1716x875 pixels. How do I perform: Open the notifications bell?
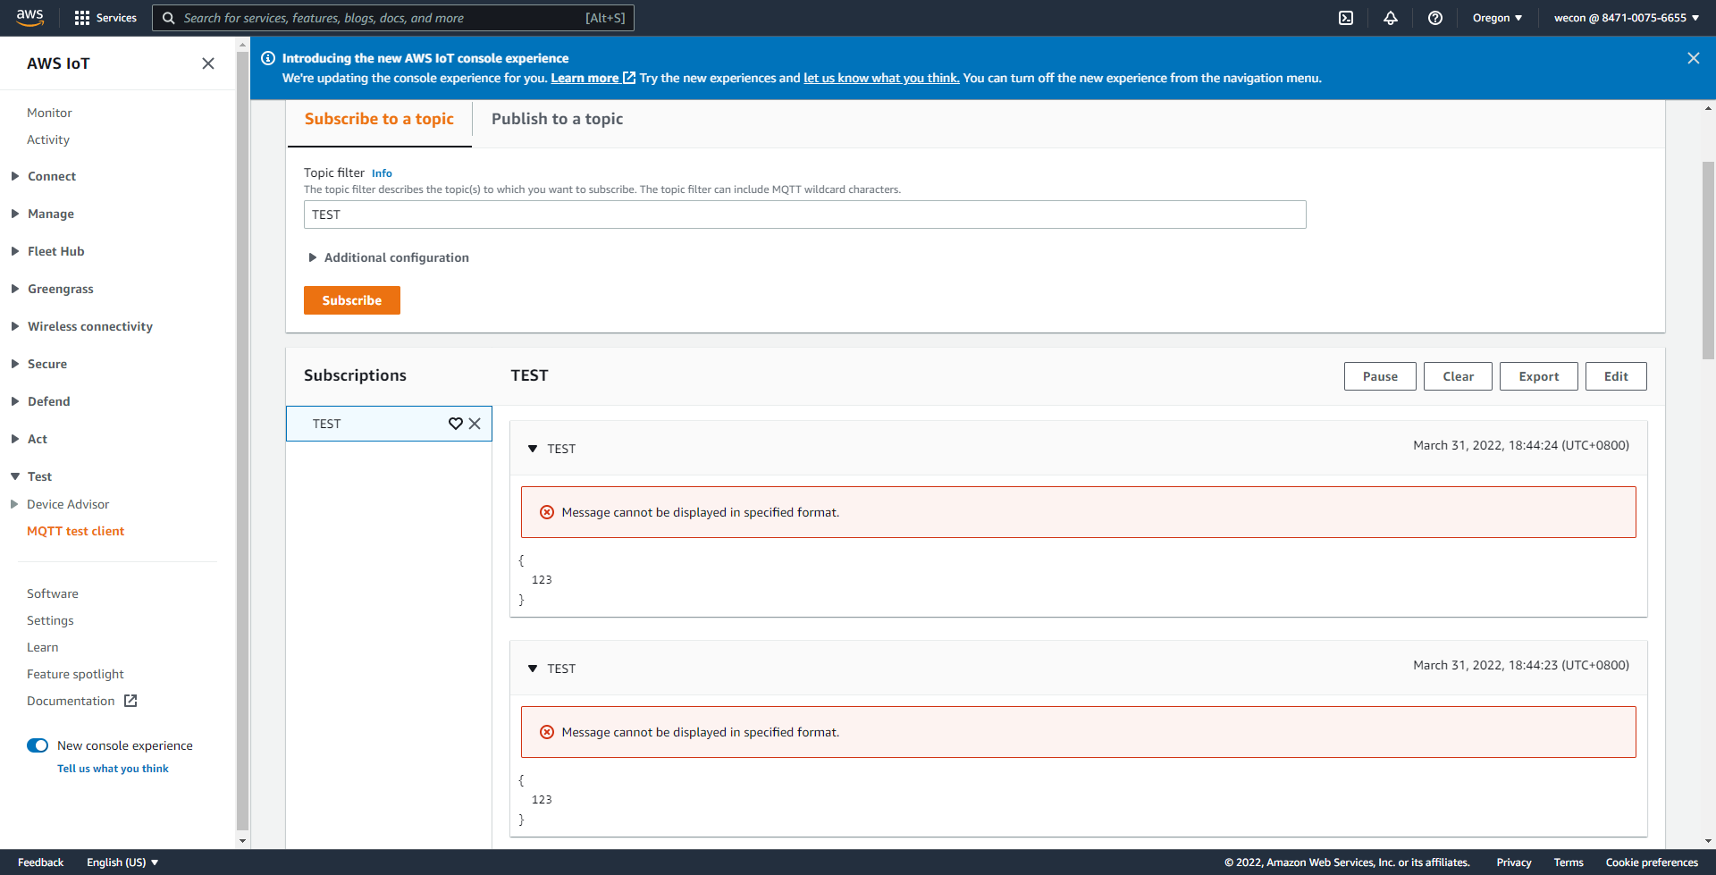1391,18
